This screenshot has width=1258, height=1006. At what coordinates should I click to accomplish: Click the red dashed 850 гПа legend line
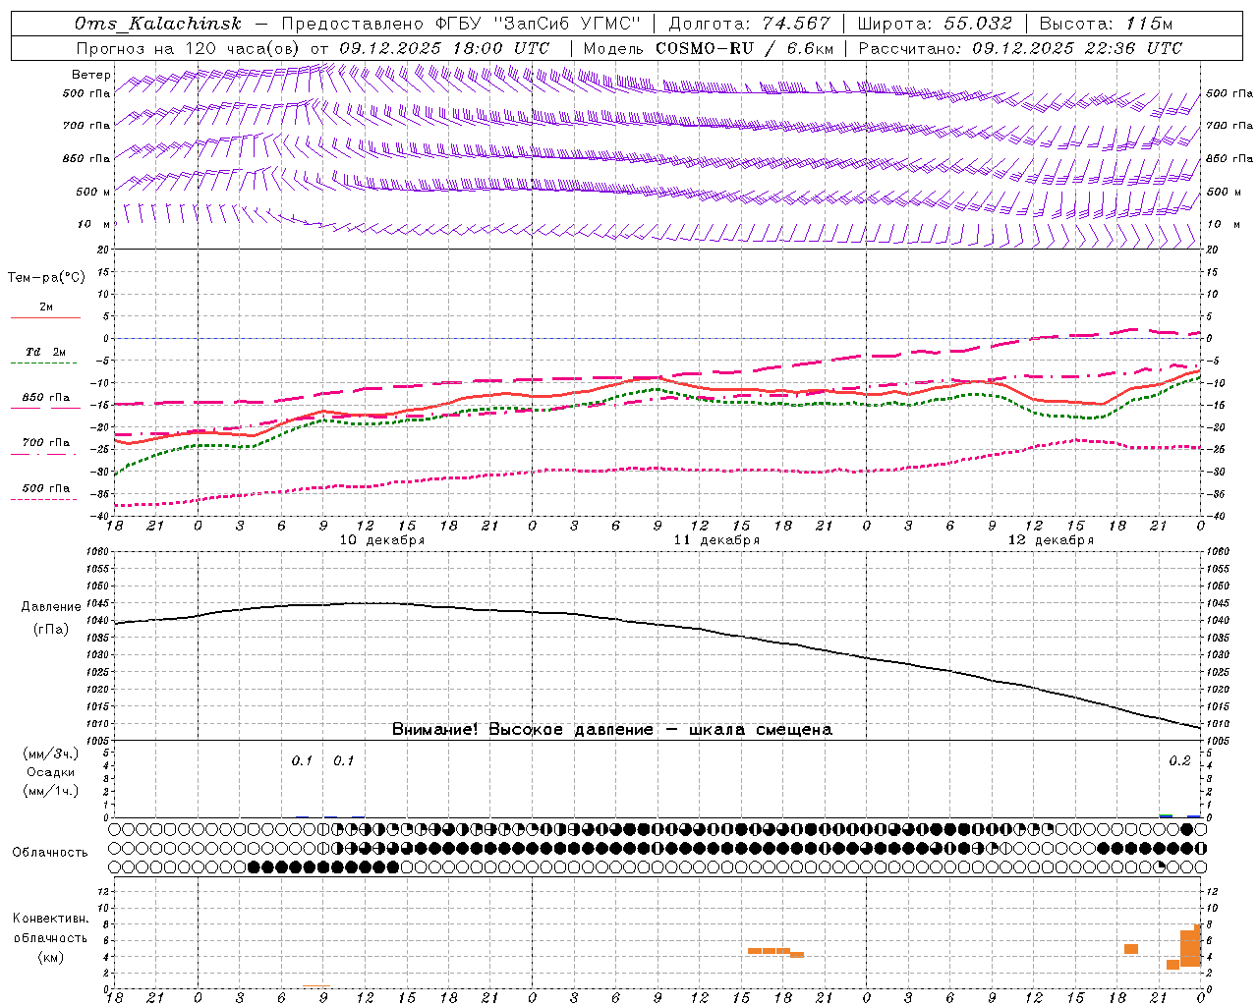coord(45,409)
